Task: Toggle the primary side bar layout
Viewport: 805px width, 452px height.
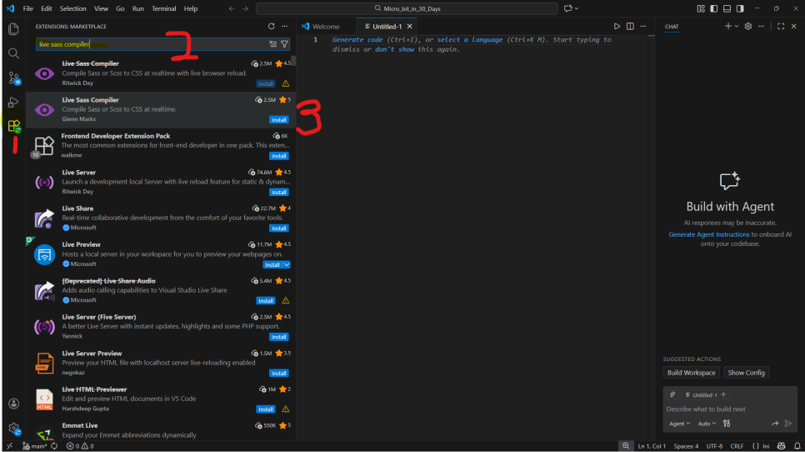Action: pos(713,8)
